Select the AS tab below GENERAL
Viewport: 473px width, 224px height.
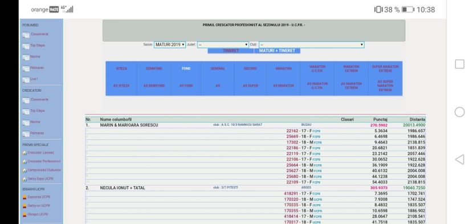(218, 85)
